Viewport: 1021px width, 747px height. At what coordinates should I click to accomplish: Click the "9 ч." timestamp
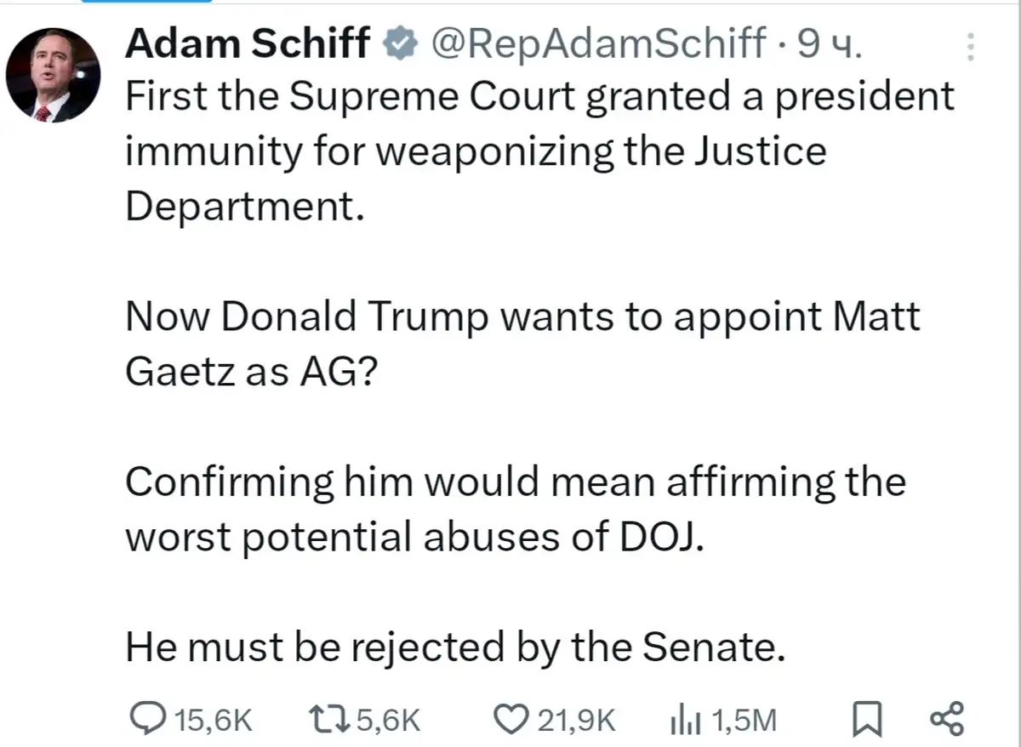coord(828,43)
